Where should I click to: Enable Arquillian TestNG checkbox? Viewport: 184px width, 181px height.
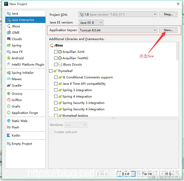56,58
